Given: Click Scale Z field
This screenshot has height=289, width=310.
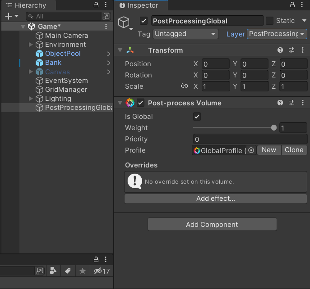Looking at the screenshot, I should point(293,86).
